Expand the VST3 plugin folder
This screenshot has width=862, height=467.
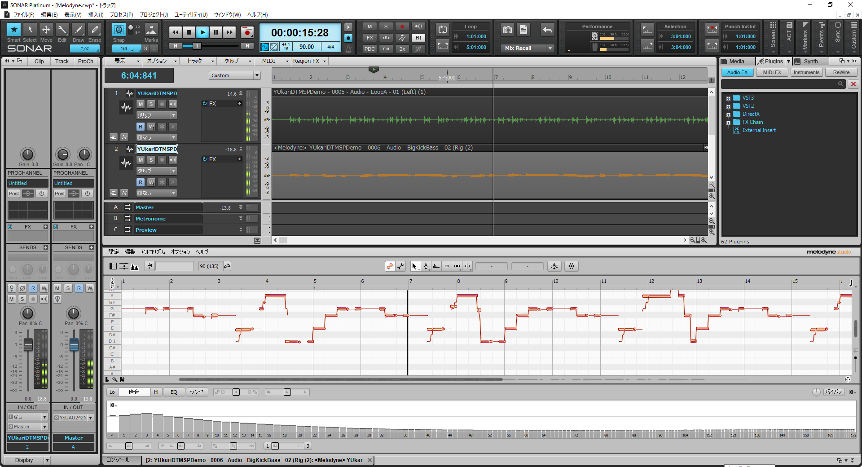click(x=728, y=98)
